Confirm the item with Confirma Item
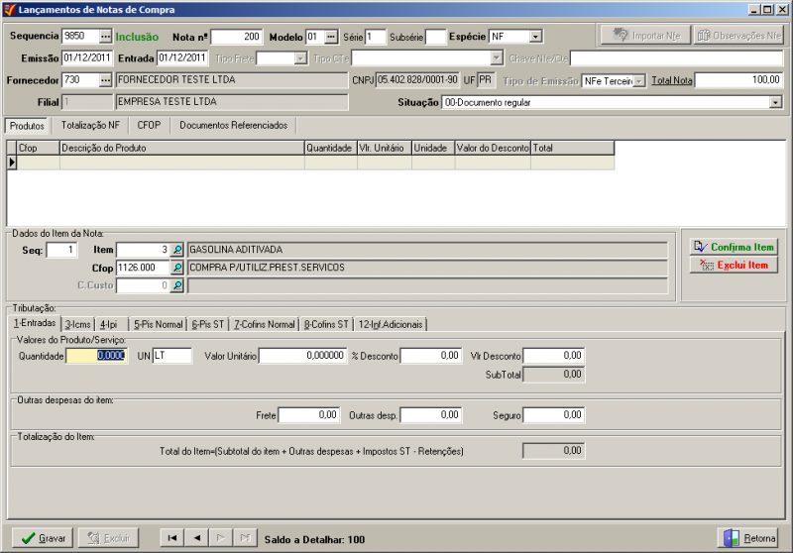 point(734,247)
